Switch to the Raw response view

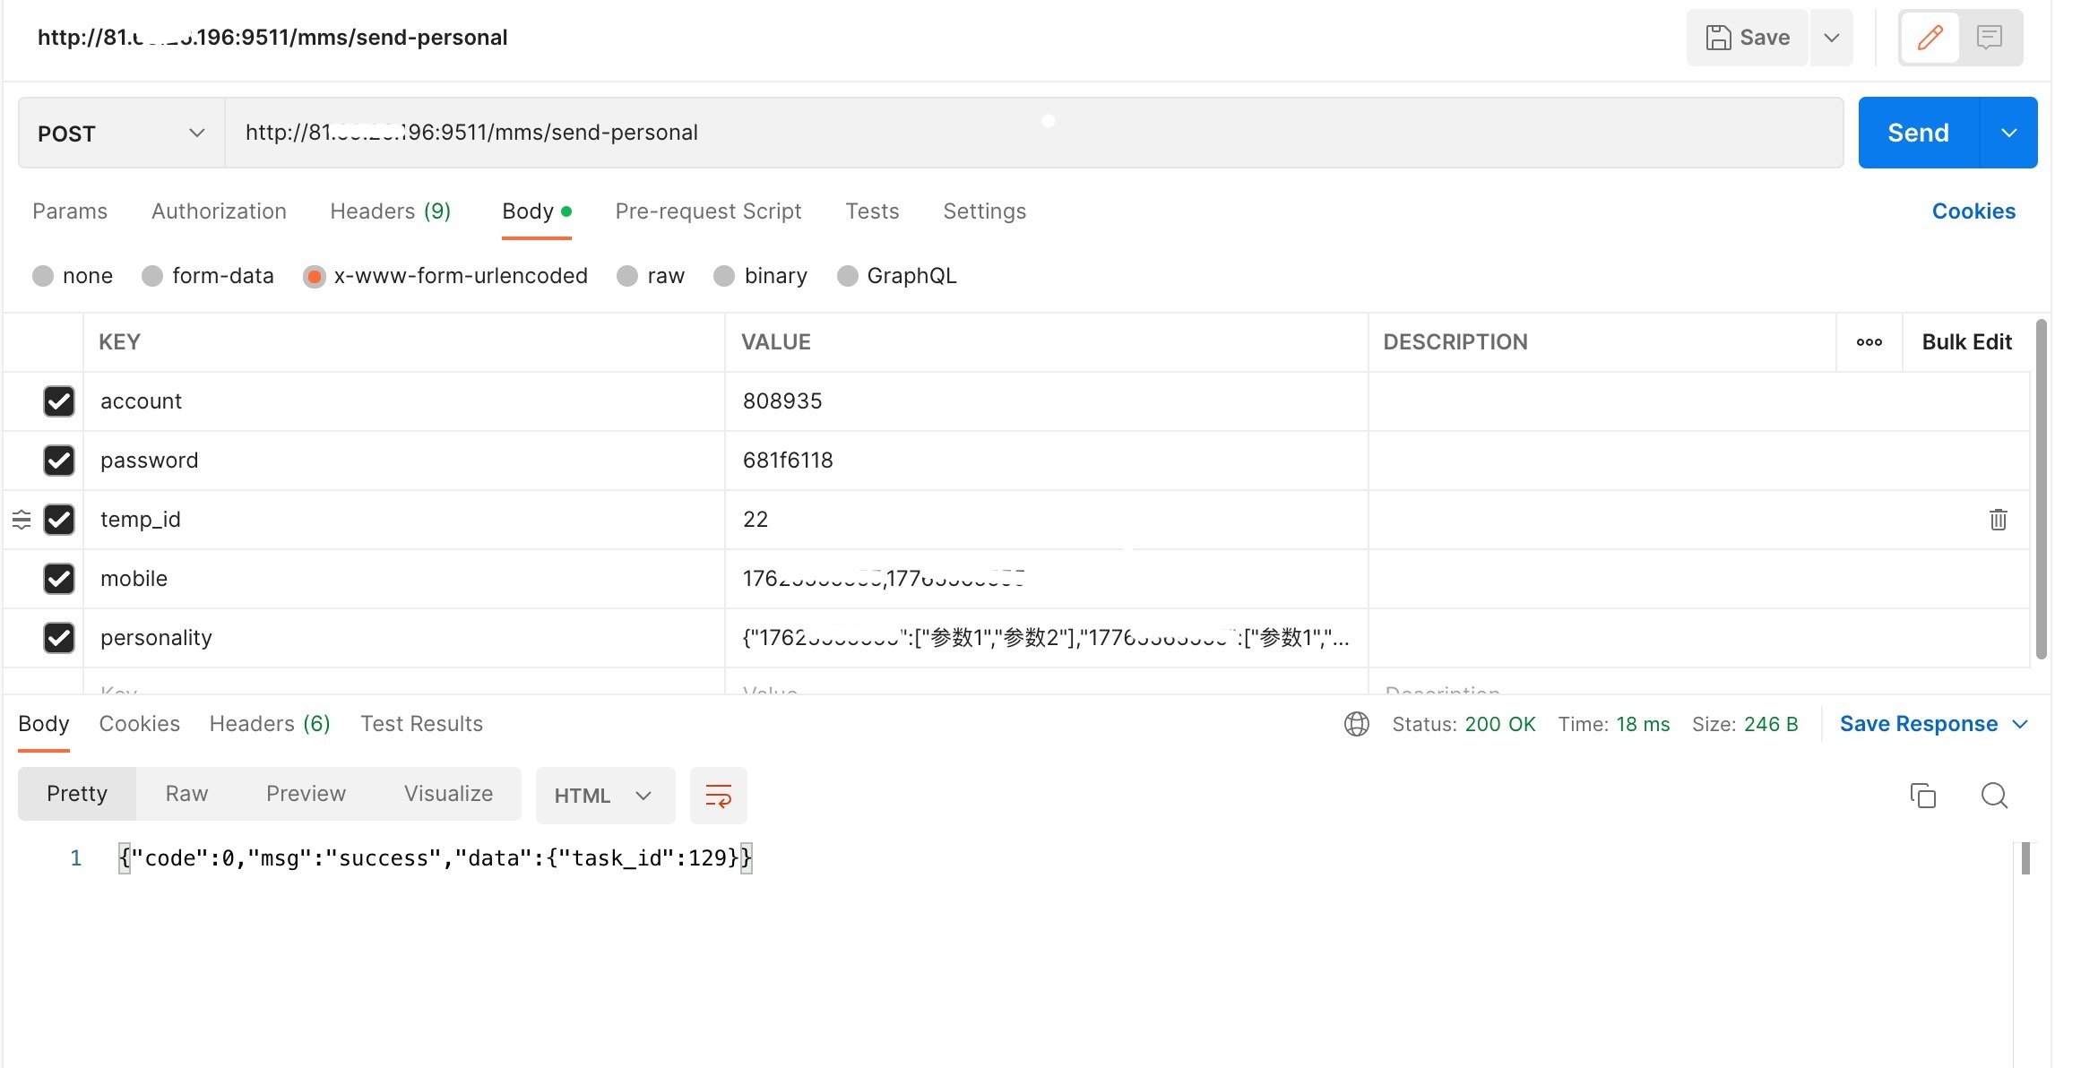click(186, 794)
